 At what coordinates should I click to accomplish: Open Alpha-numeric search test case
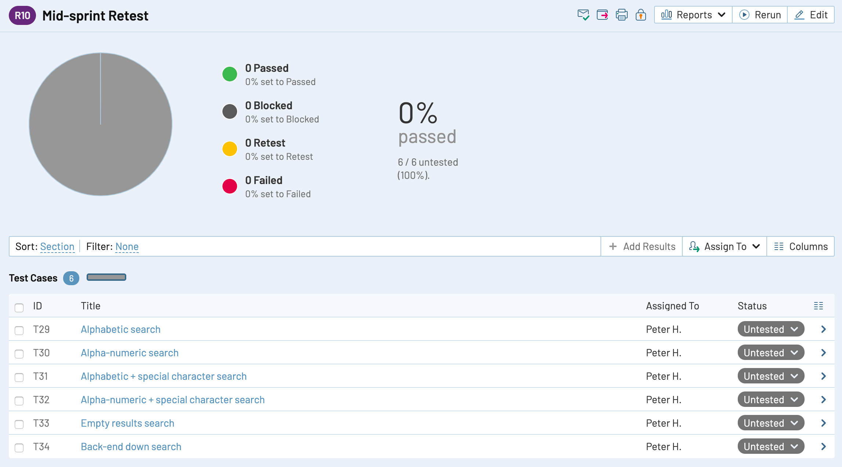pyautogui.click(x=129, y=353)
